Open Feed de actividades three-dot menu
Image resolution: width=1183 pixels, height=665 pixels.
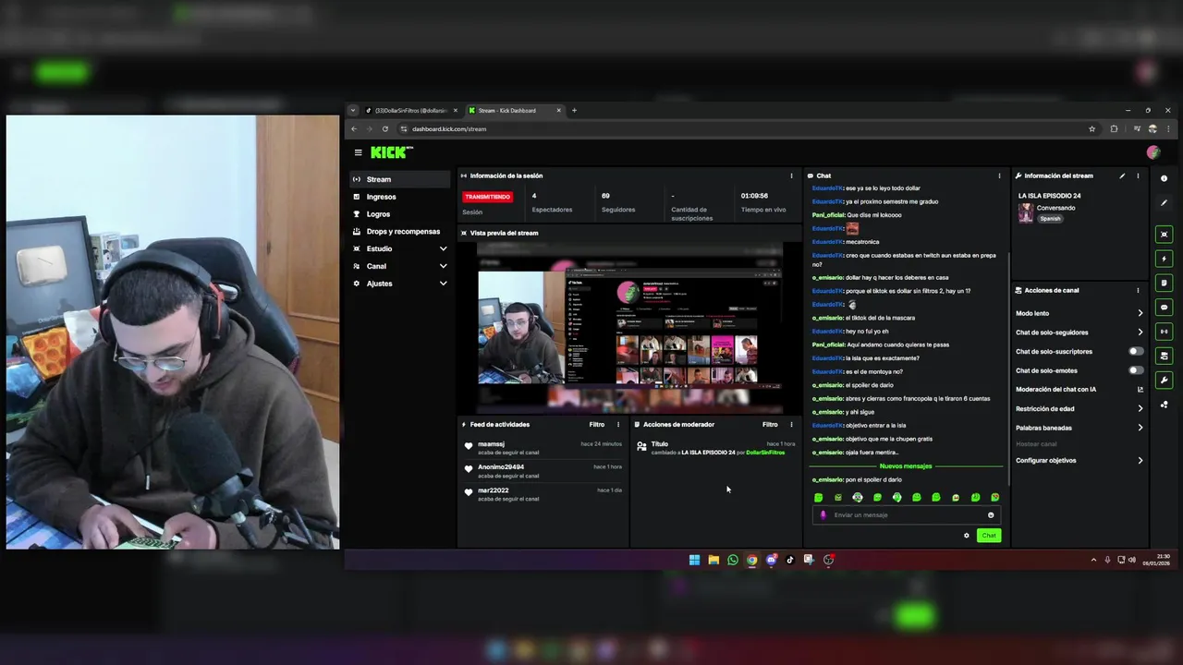coord(618,425)
